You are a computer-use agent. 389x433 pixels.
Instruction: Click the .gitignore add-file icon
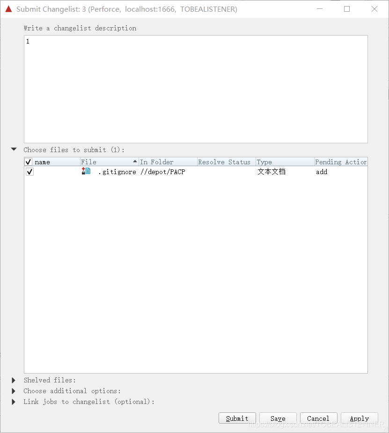86,171
